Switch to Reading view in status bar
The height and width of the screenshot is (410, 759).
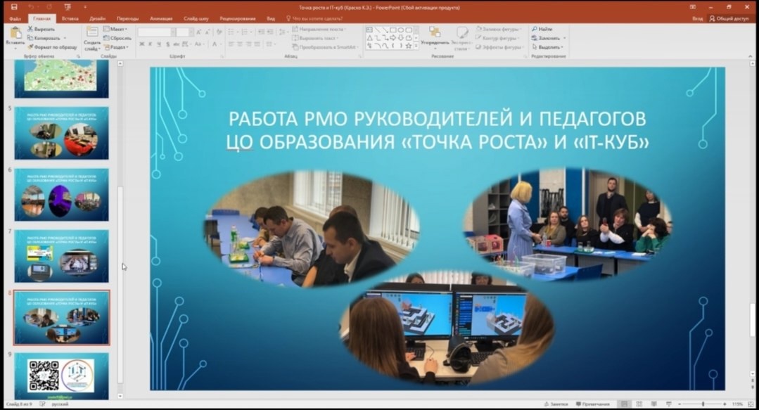coord(654,404)
